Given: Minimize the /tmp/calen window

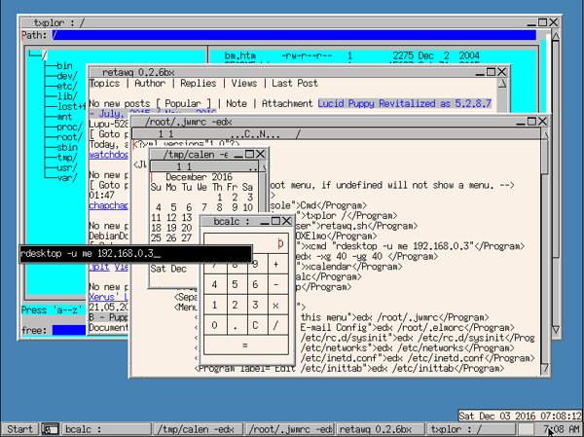Looking at the screenshot, I should pos(238,154).
